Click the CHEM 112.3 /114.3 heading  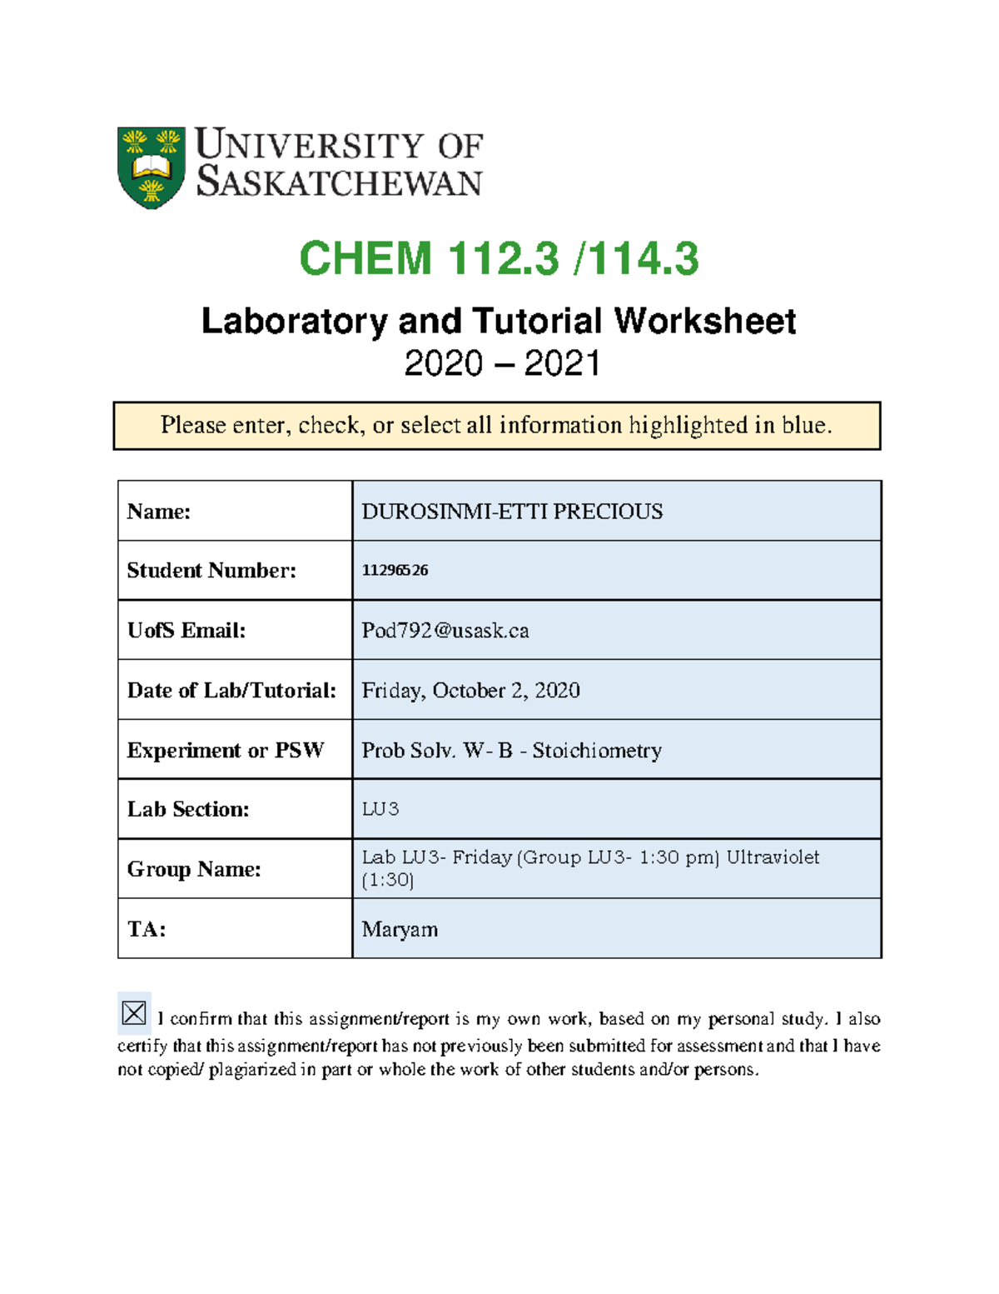(499, 257)
